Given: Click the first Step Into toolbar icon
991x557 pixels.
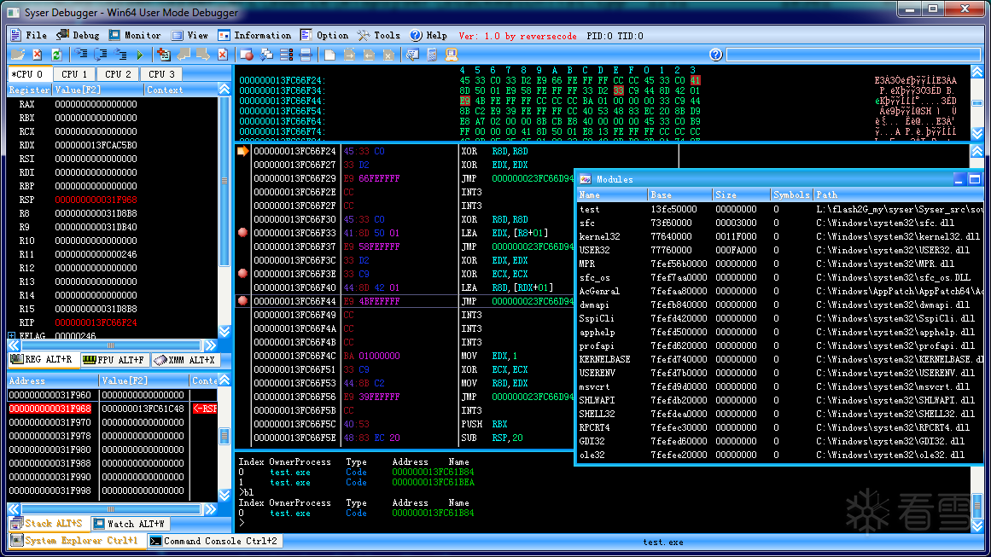Looking at the screenshot, I should coord(82,55).
